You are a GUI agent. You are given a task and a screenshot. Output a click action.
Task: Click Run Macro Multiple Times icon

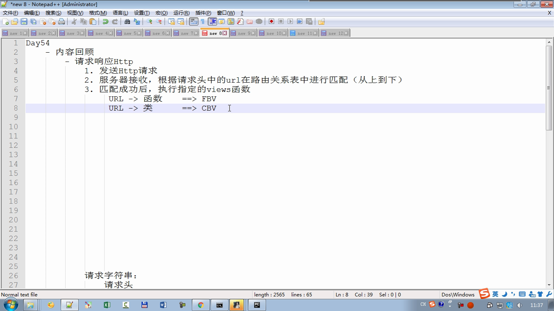[299, 21]
